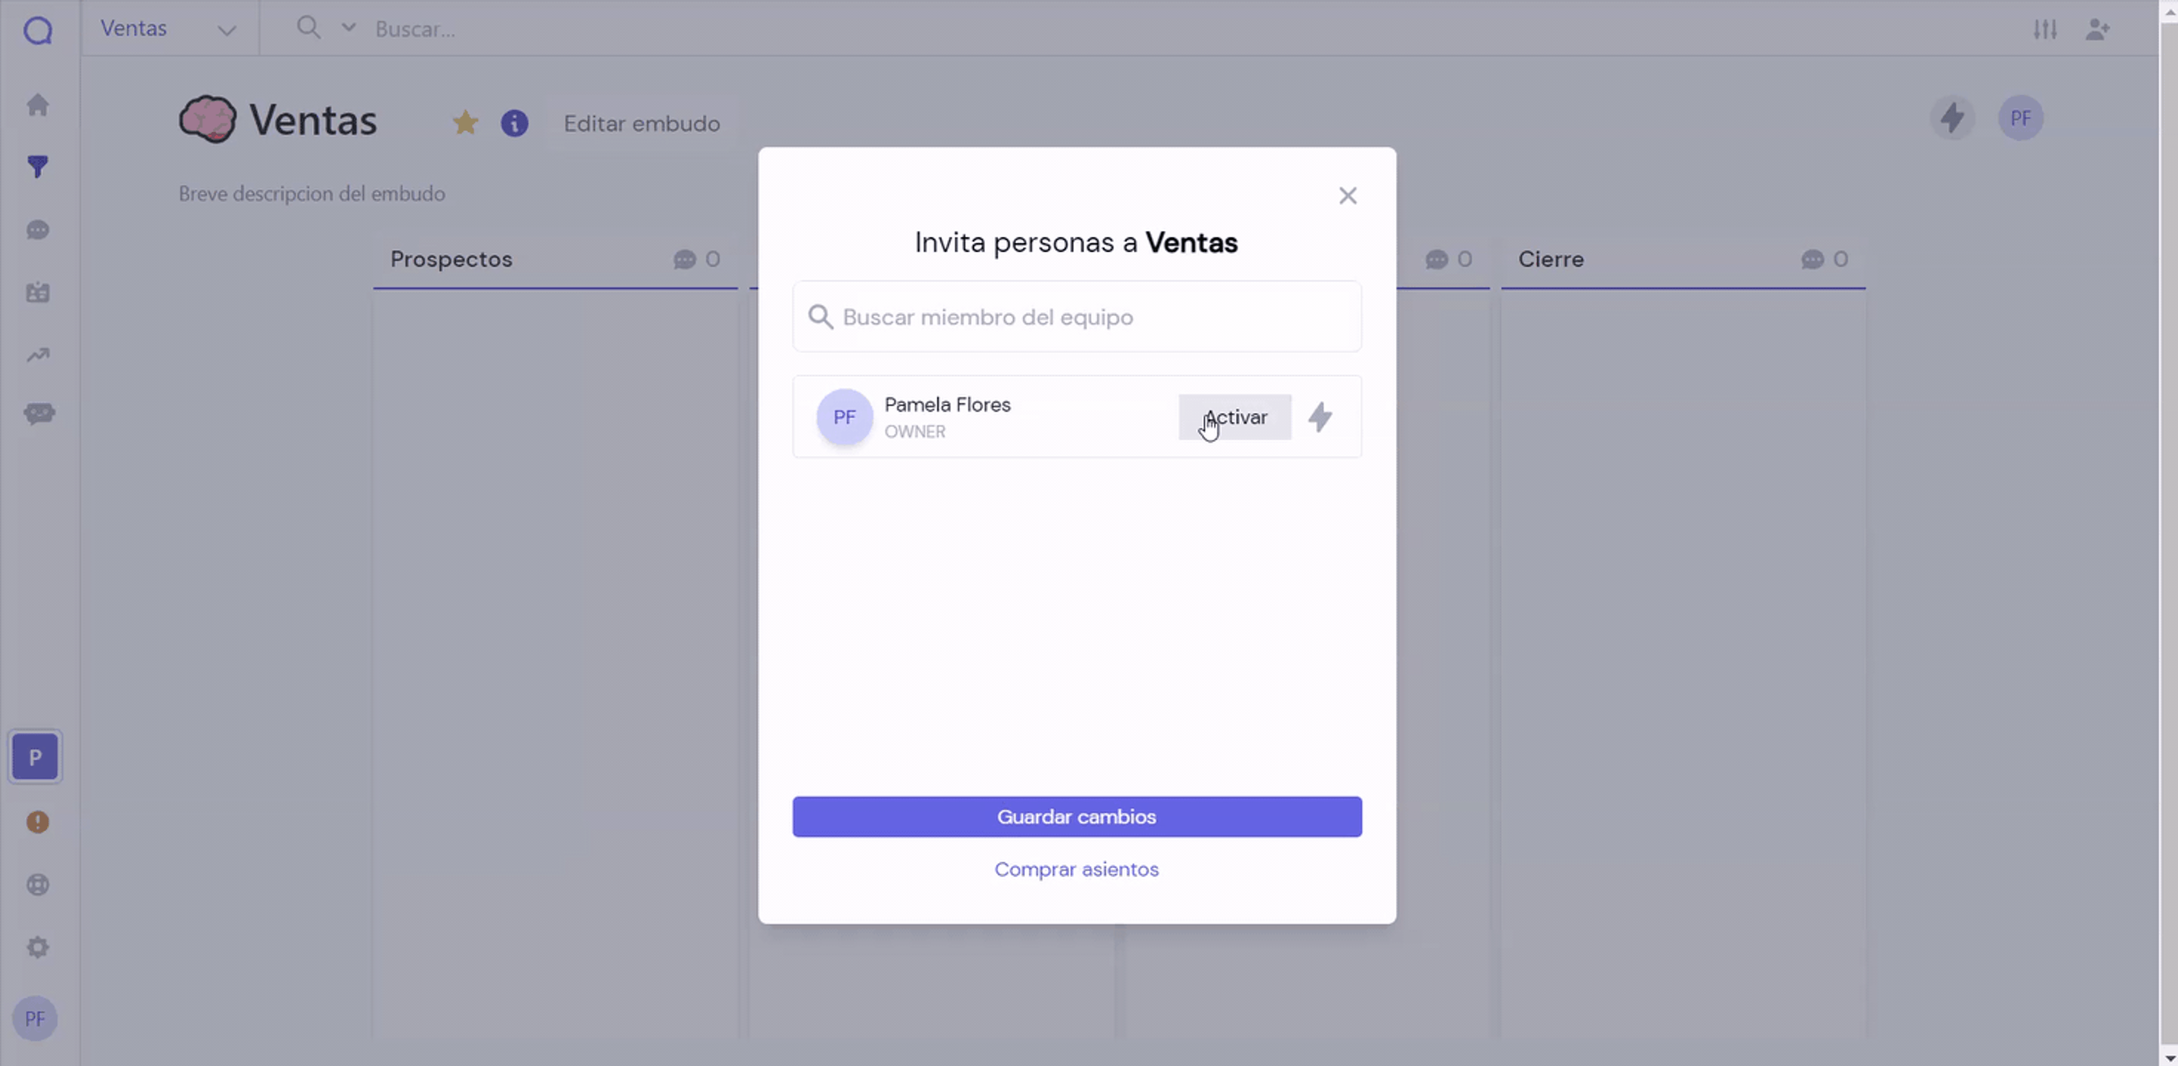This screenshot has height=1066, width=2178.
Task: Click the lightning icon in Pamela Flores row
Action: click(x=1320, y=417)
